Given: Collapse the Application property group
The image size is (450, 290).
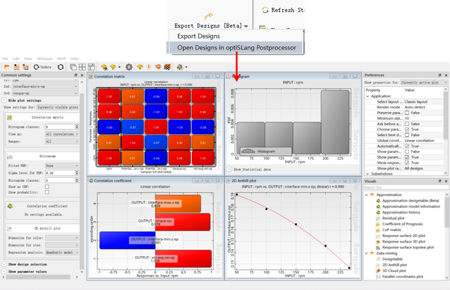Looking at the screenshot, I should click(x=368, y=96).
